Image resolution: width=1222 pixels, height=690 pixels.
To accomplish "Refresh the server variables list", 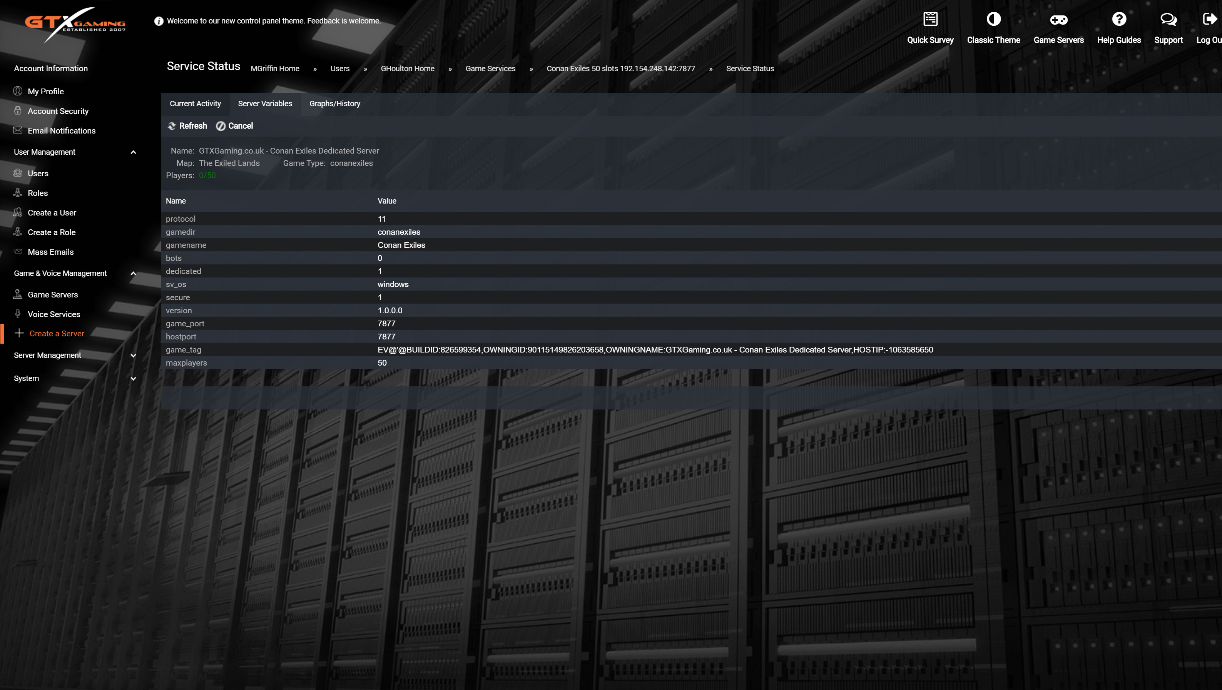I will tap(187, 126).
